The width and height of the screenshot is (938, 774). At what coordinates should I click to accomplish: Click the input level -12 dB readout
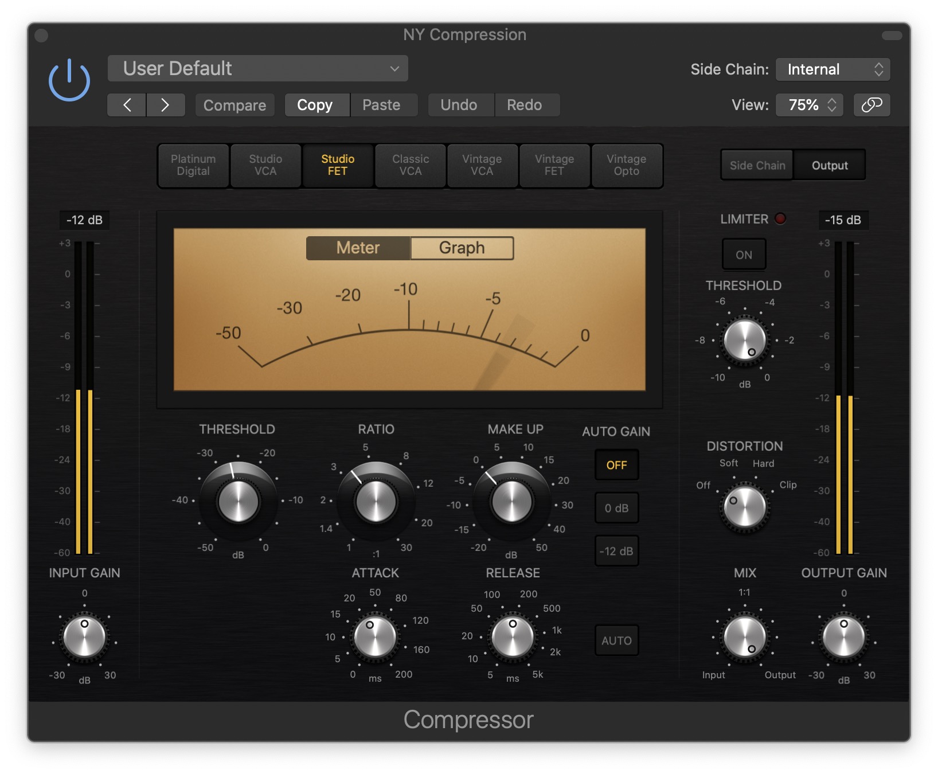point(84,220)
